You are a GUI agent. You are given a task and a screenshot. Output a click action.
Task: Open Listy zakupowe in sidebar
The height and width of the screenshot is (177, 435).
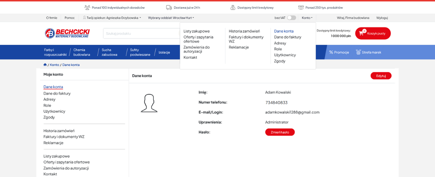[57, 156]
